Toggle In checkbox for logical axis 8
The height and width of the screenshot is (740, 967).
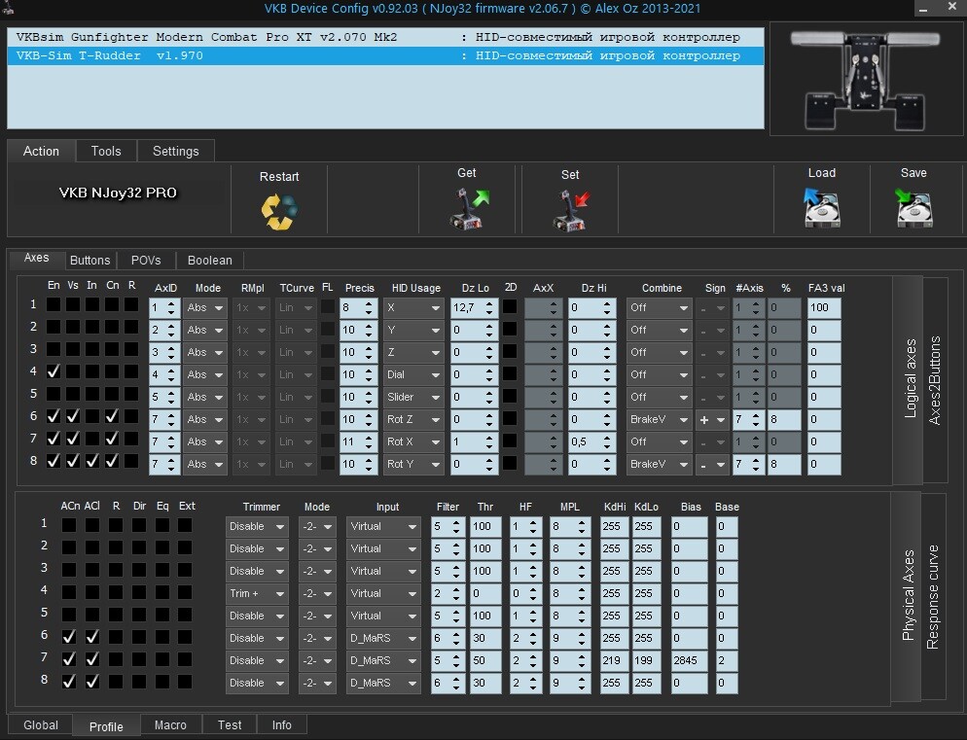(x=91, y=461)
